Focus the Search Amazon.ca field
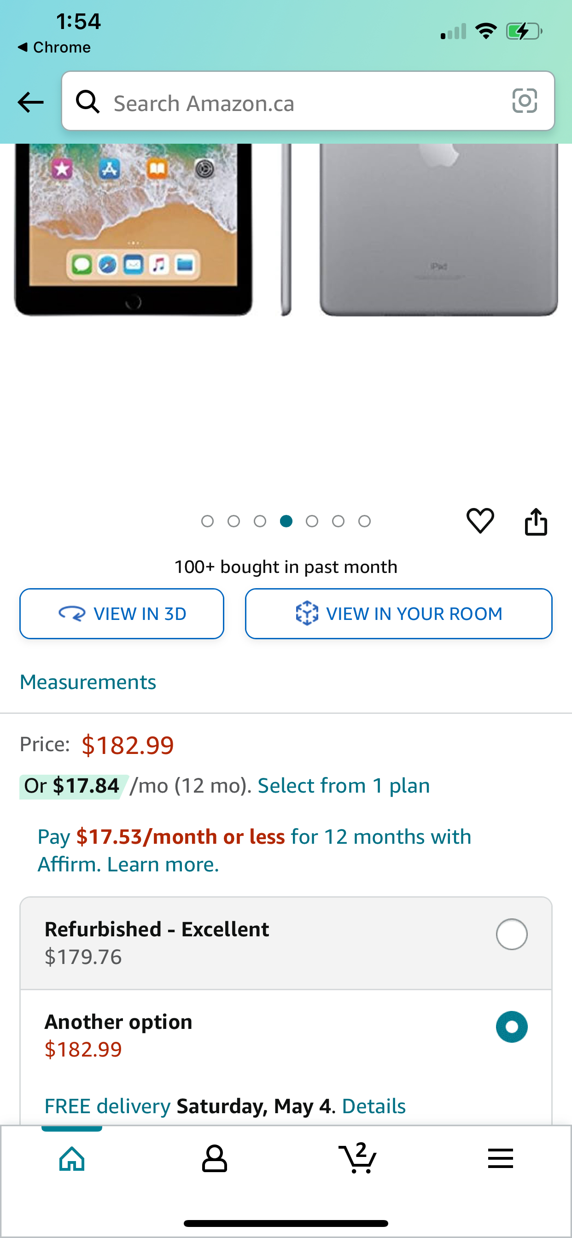This screenshot has width=572, height=1238. pyautogui.click(x=298, y=103)
